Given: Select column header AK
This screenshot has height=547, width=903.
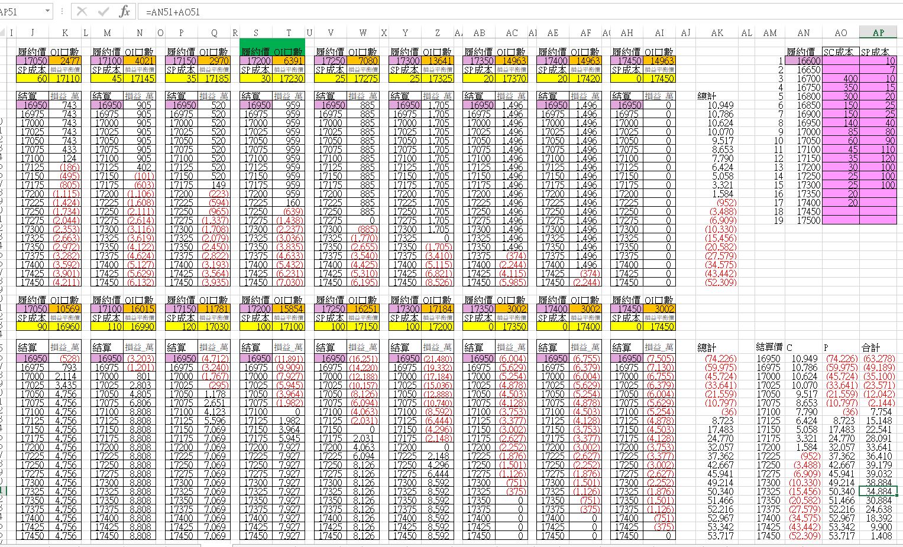Looking at the screenshot, I should click(717, 33).
